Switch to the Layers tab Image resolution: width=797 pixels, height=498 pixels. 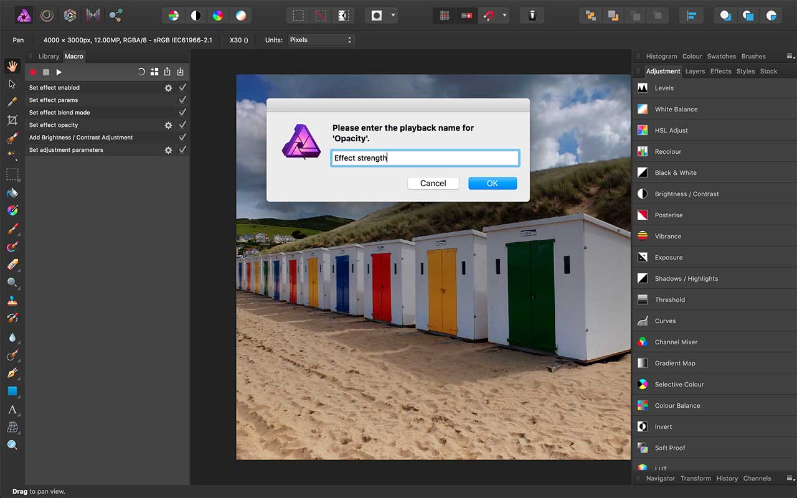click(695, 71)
